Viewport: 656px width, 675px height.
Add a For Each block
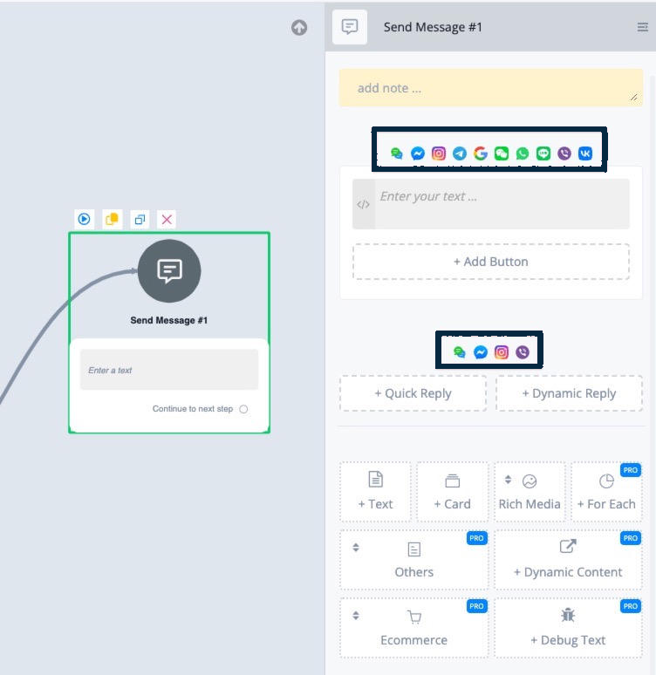[x=606, y=492]
